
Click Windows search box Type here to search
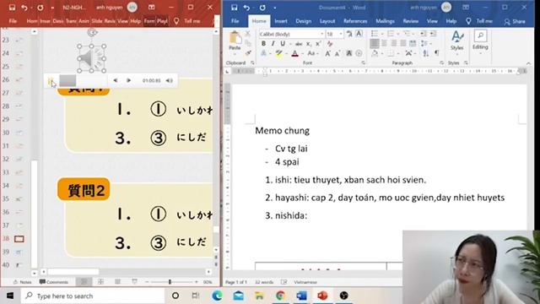tap(93, 296)
